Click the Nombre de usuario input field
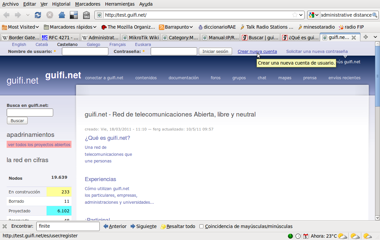 (x=85, y=51)
